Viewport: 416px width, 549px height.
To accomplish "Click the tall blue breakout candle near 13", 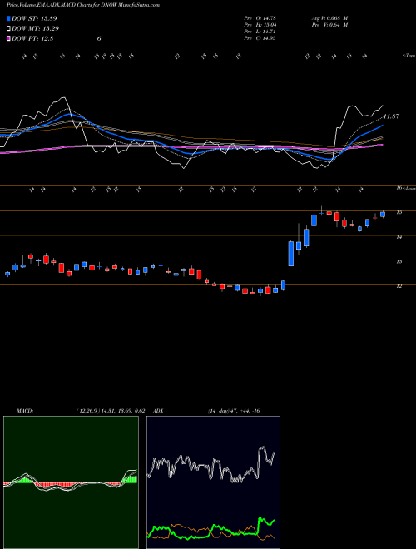I will (x=291, y=253).
